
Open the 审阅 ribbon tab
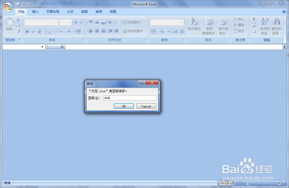coord(99,12)
